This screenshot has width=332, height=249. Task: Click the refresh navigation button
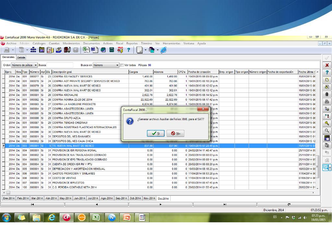click(x=289, y=204)
